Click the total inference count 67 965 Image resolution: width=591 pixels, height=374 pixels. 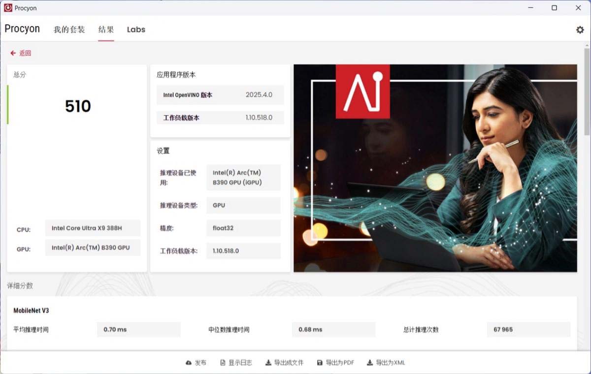(528, 330)
